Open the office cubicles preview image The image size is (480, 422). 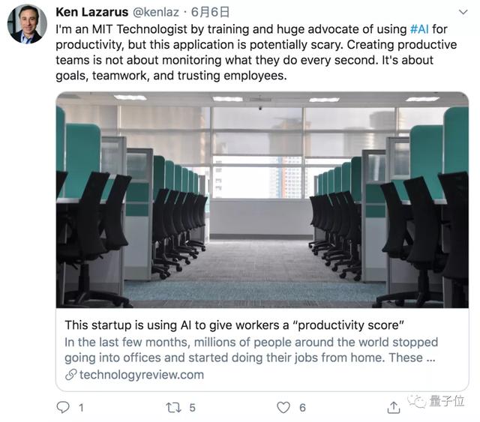(262, 200)
